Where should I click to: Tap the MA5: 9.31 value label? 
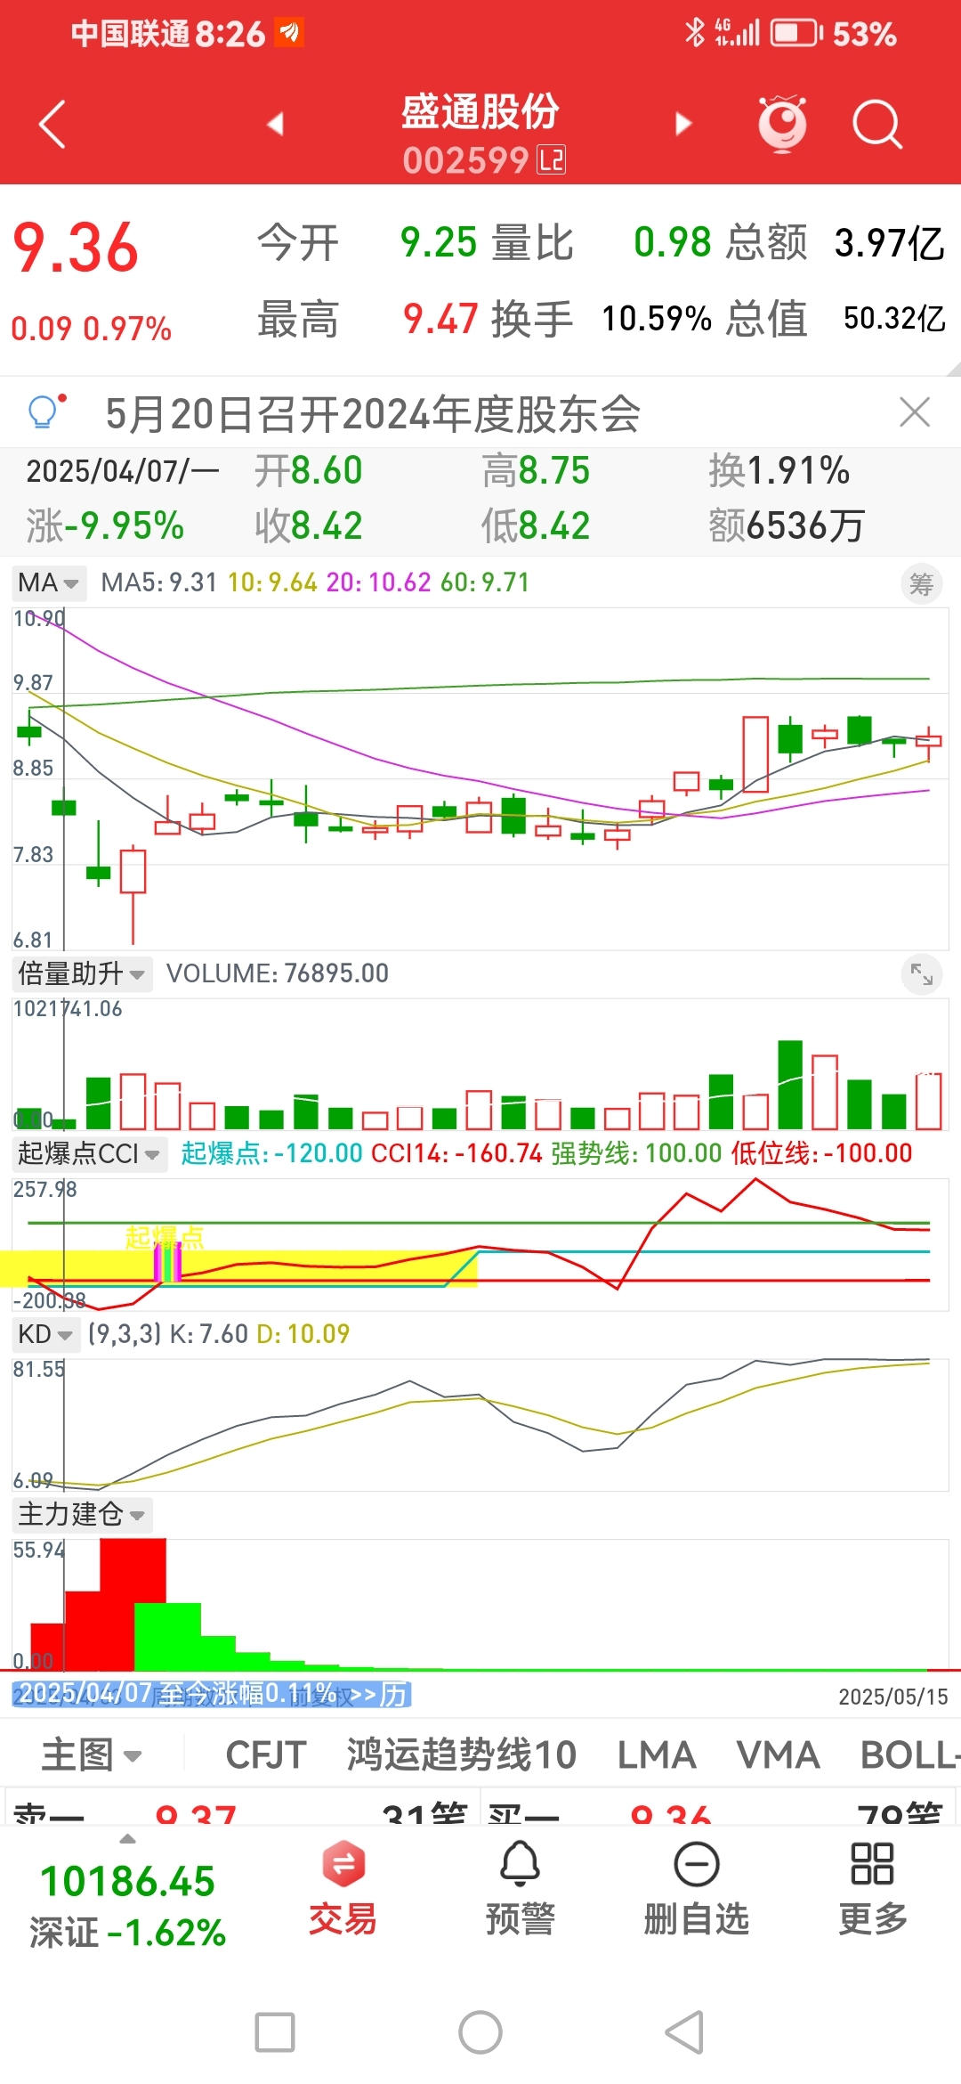coord(159,582)
